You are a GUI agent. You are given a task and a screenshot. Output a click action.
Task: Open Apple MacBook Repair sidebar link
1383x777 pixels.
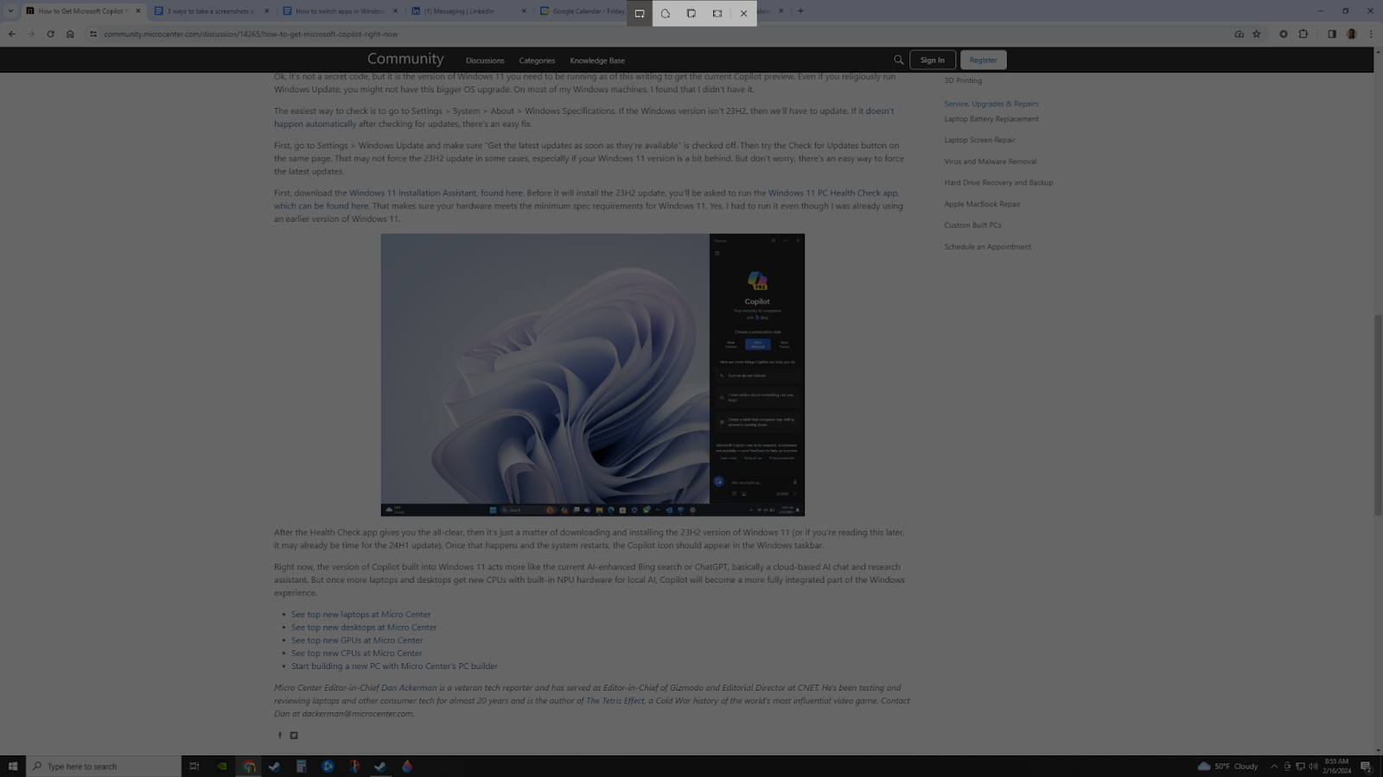coord(982,205)
